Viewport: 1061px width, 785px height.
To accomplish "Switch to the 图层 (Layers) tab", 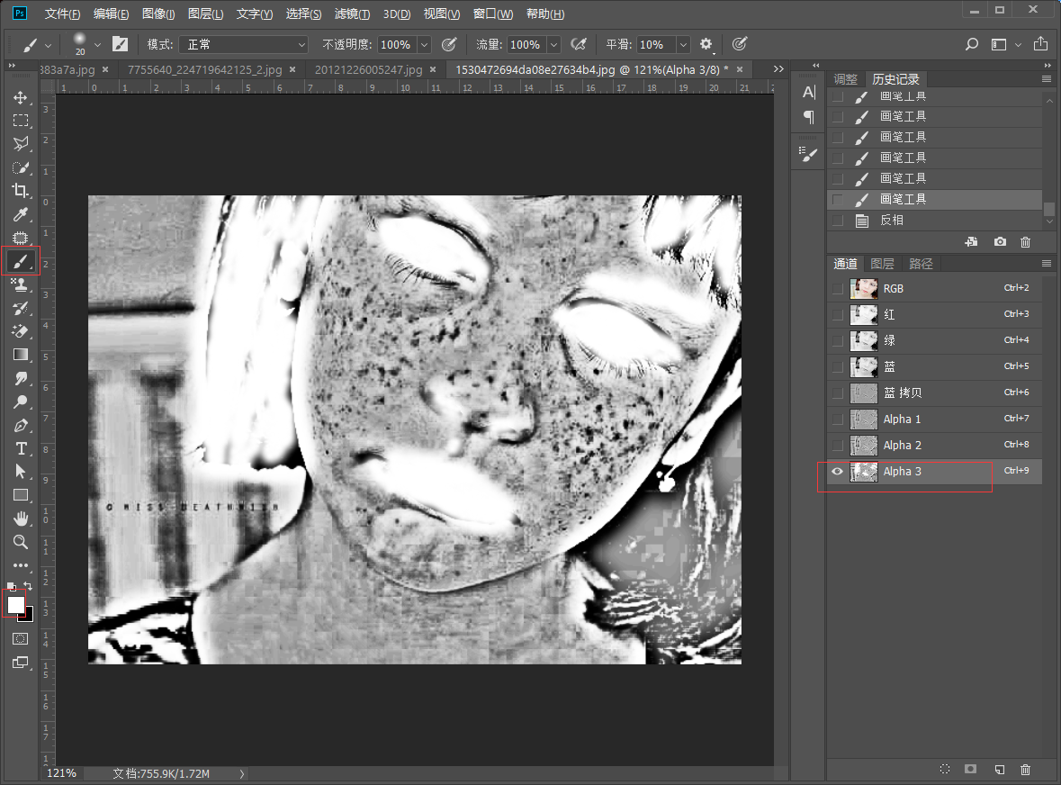I will pyautogui.click(x=882, y=264).
